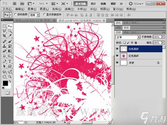
Task: Select the Rectangular Marquee tool
Action: 4,26
